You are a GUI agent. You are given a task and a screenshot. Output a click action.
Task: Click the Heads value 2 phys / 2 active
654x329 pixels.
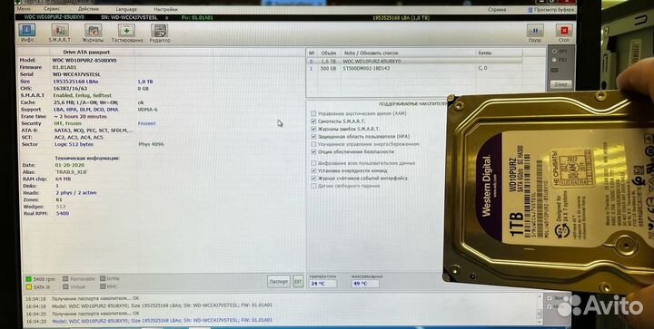point(76,192)
